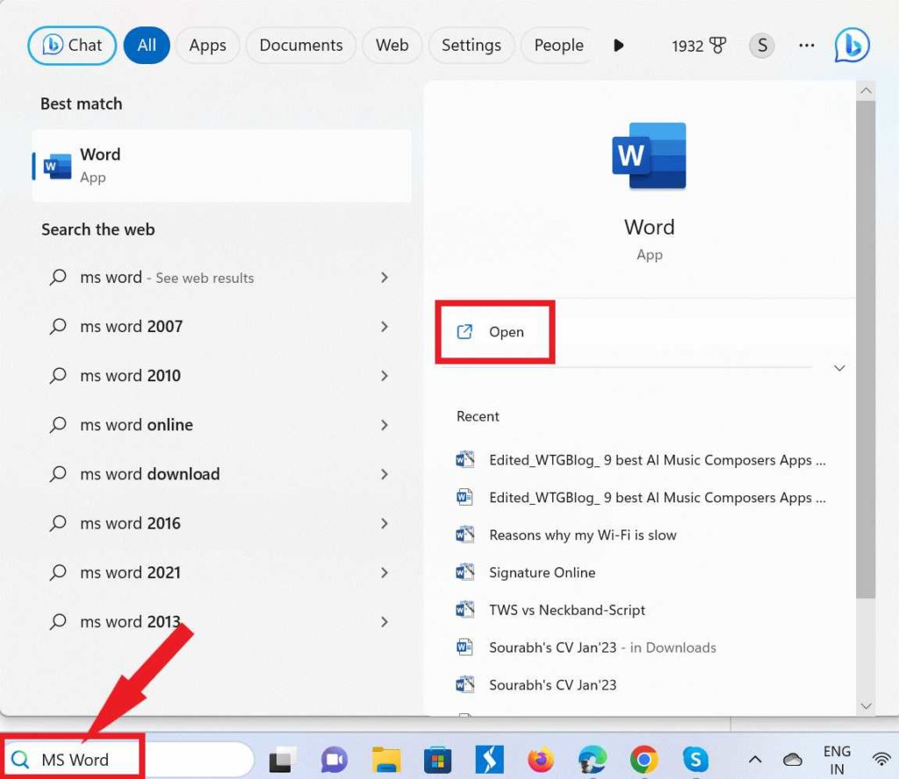Viewport: 899px width, 779px height.
Task: Expand chevron beside 'ms word 2013'
Action: tap(385, 622)
